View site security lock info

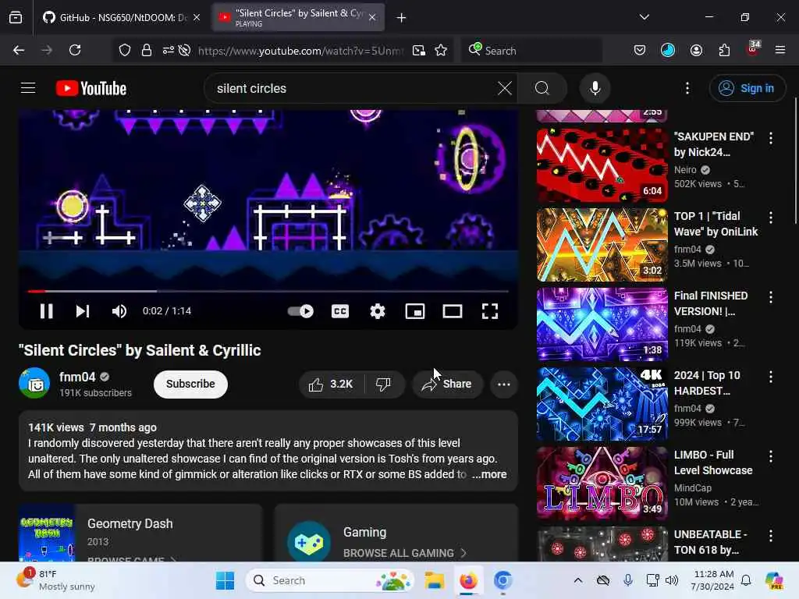click(x=147, y=50)
